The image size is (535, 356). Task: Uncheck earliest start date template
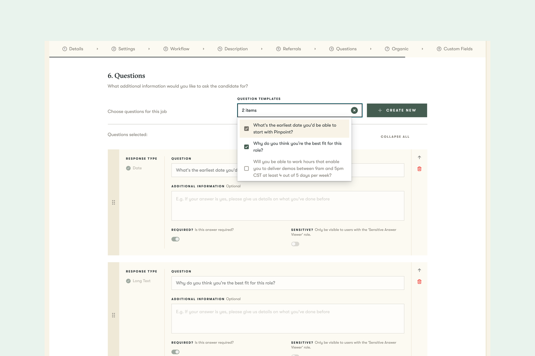click(246, 128)
